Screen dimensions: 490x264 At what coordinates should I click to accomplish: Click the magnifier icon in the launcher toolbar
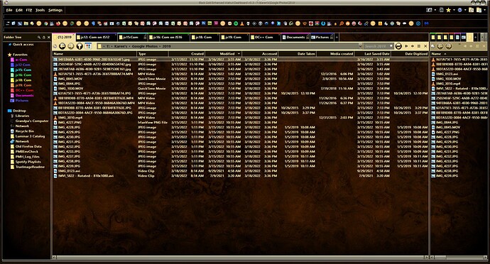342,23
